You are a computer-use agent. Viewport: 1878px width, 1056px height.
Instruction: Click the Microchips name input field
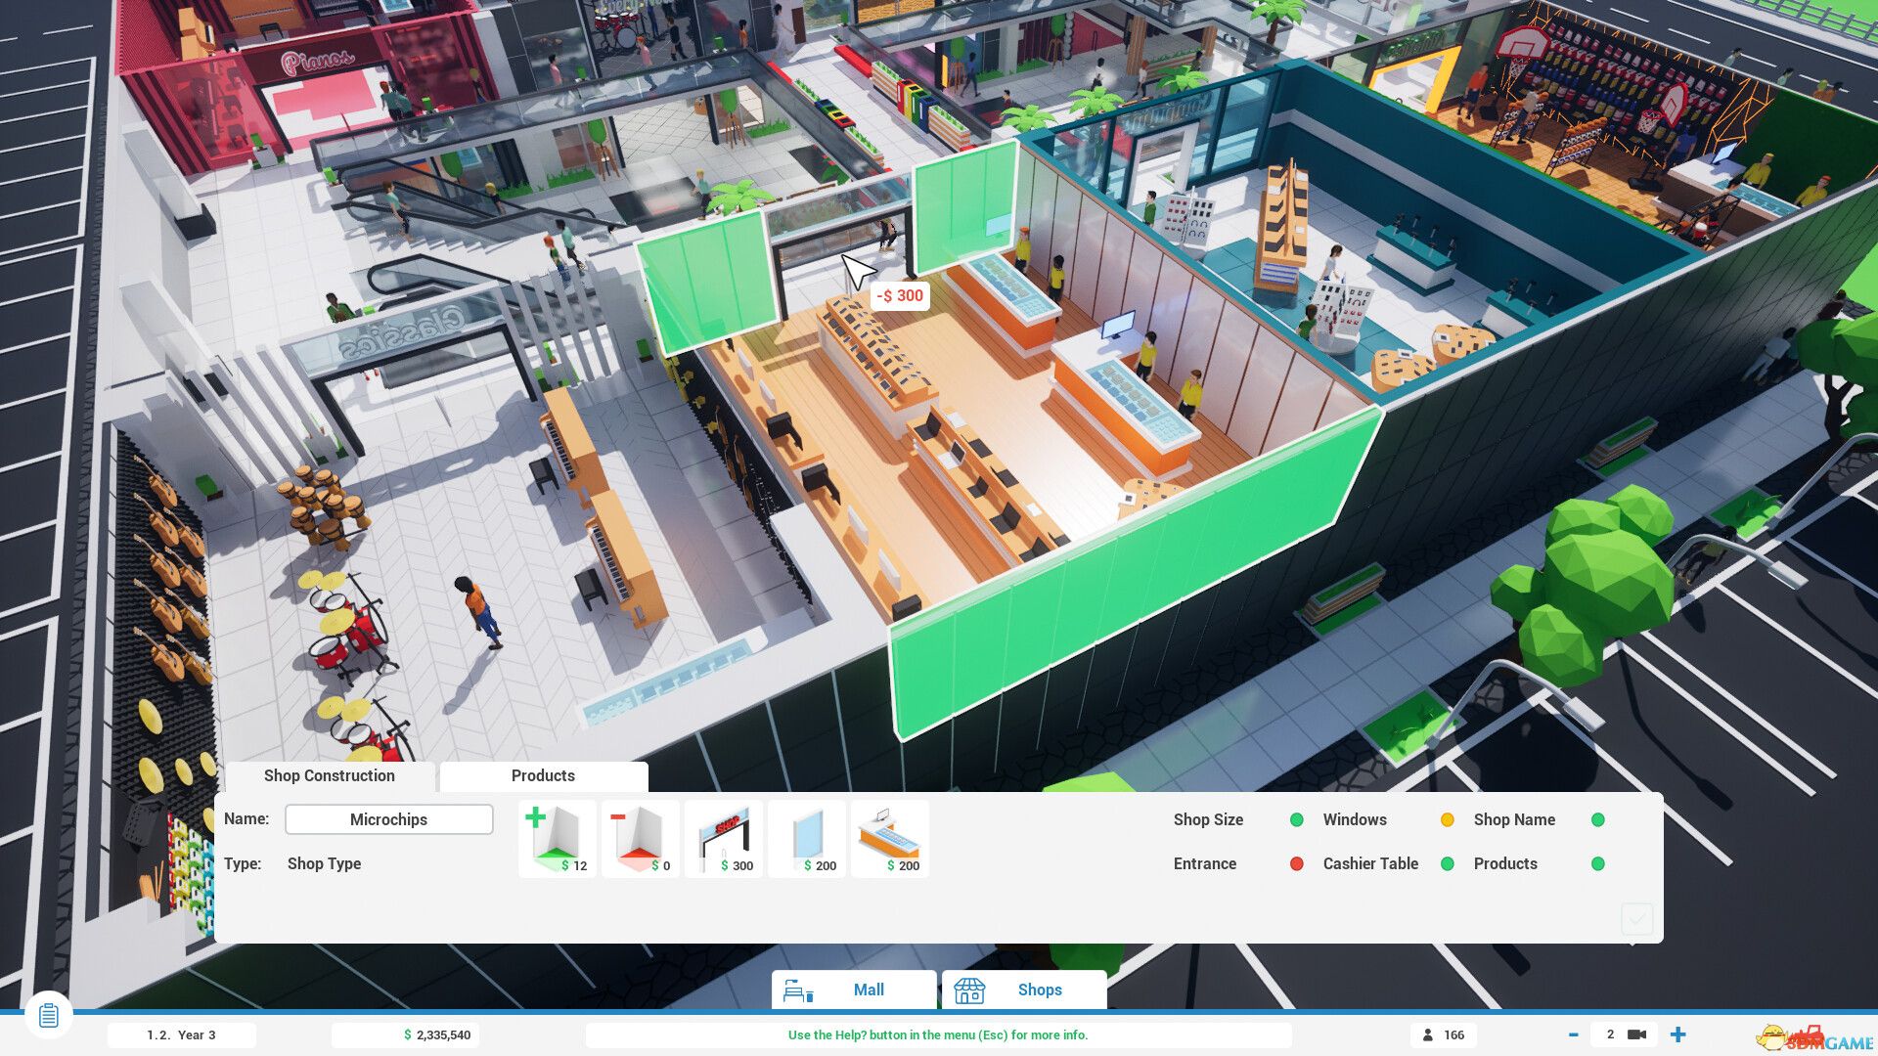point(388,818)
